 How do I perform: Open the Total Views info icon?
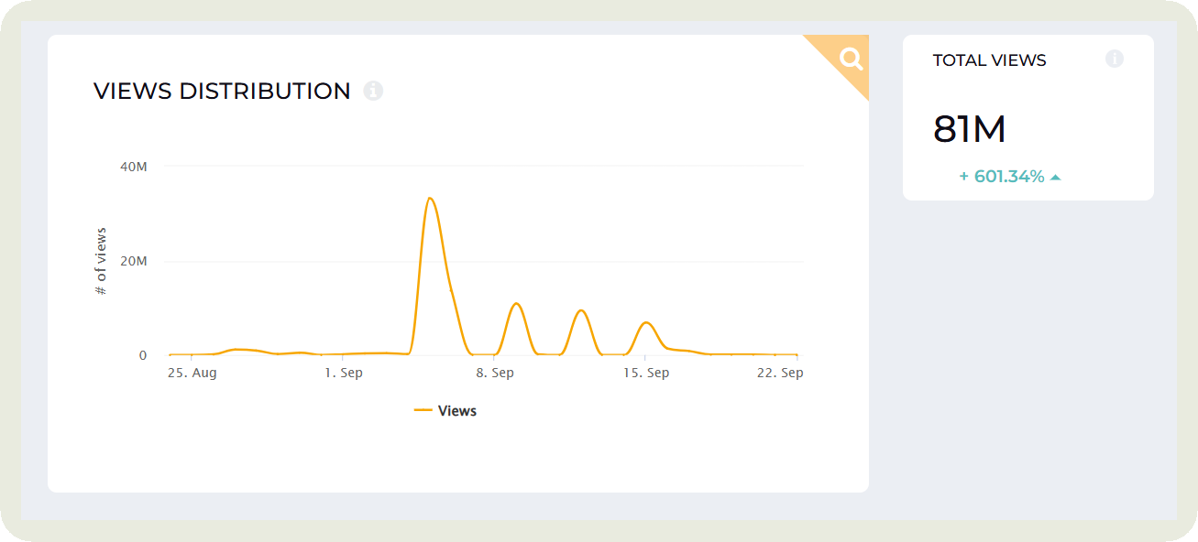tap(1115, 60)
